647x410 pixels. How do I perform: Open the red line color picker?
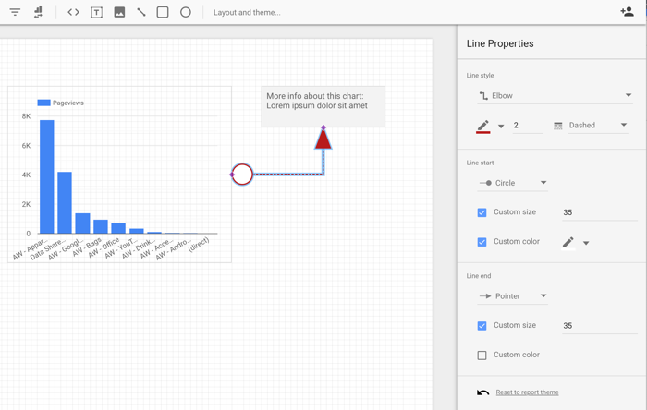point(489,126)
